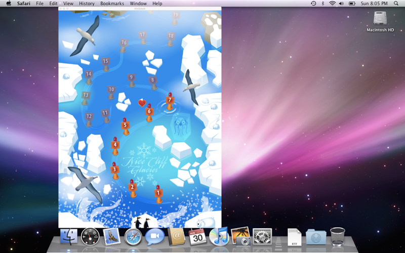Open the Trash in Dock
This screenshot has width=405, height=253.
click(x=338, y=236)
